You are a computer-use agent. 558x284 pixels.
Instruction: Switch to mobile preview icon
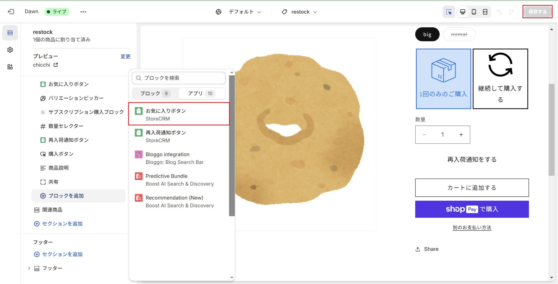(474, 12)
